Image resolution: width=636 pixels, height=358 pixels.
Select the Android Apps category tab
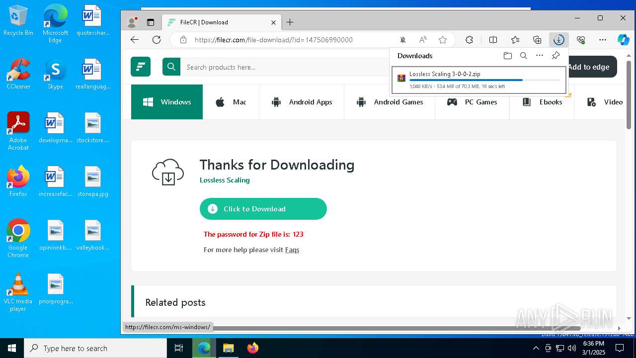(x=302, y=102)
